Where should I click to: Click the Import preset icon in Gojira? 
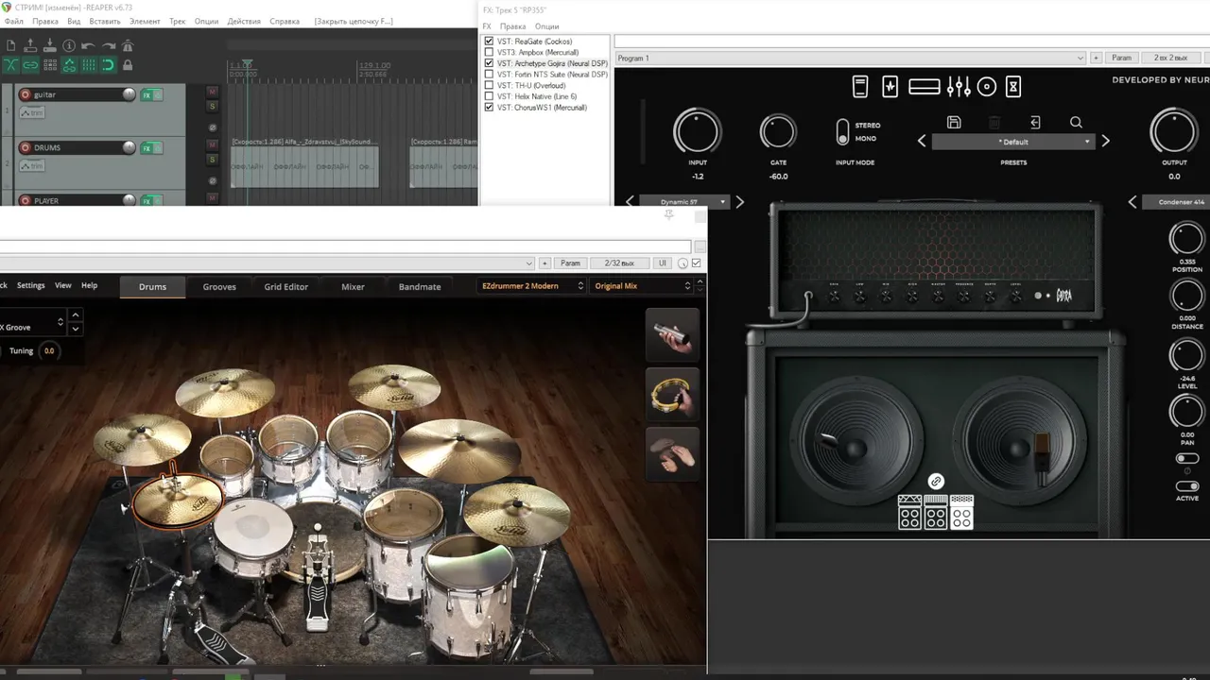point(1035,122)
